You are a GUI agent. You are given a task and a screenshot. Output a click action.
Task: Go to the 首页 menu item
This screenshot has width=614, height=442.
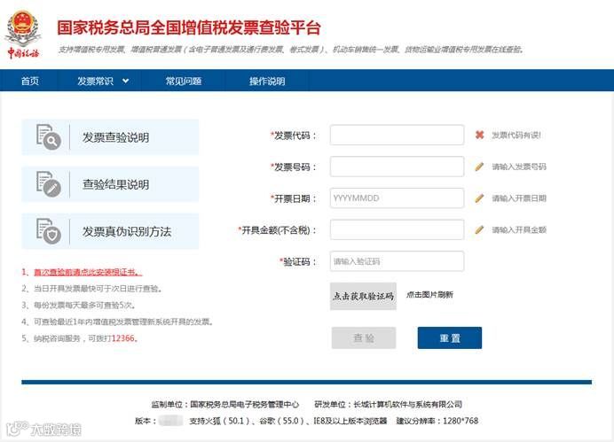click(30, 81)
